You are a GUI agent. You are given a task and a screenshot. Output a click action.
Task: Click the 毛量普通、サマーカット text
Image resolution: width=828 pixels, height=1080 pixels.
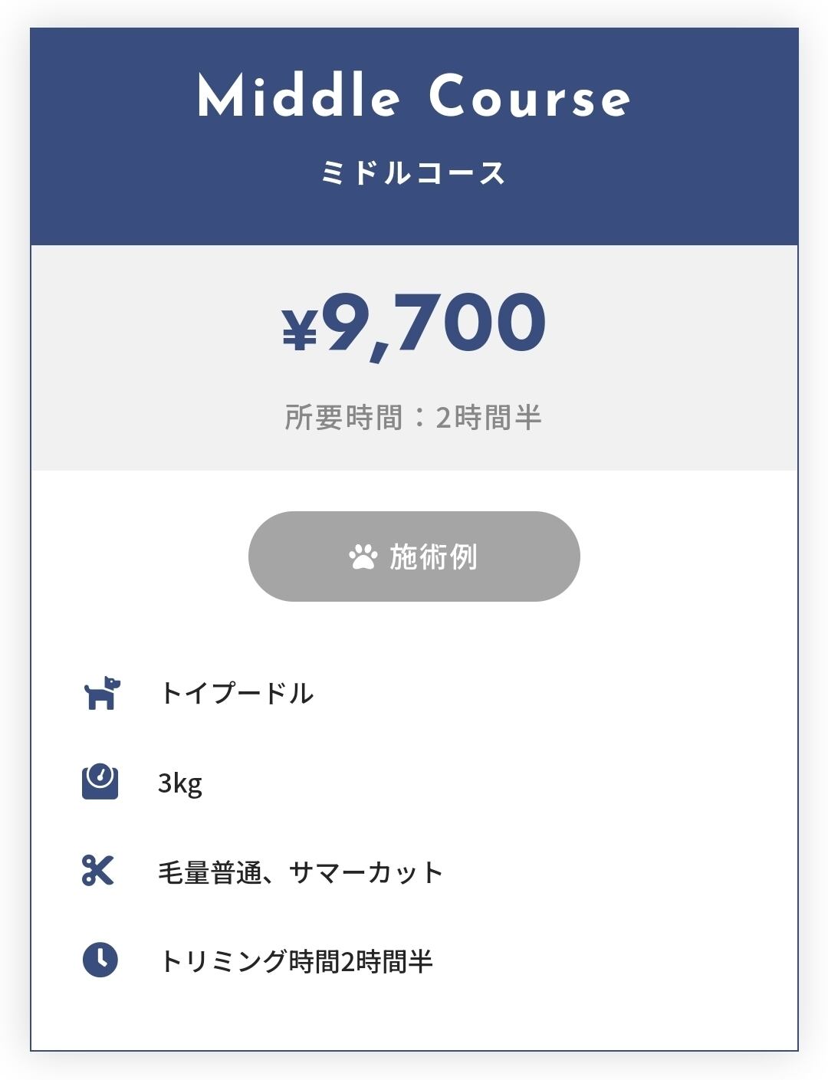pos(301,872)
